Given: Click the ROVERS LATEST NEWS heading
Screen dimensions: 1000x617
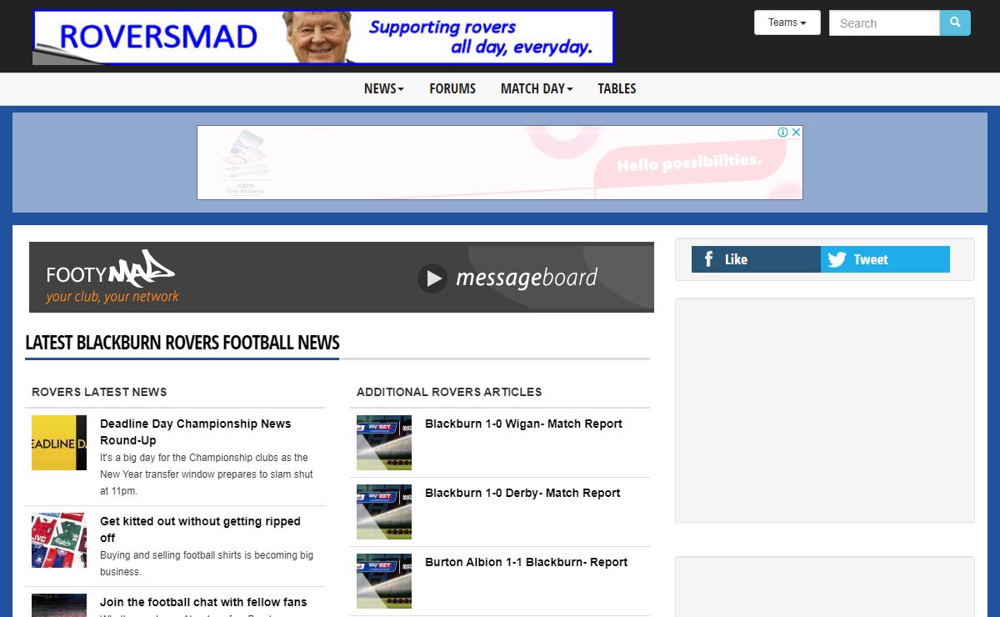Looking at the screenshot, I should tap(99, 392).
